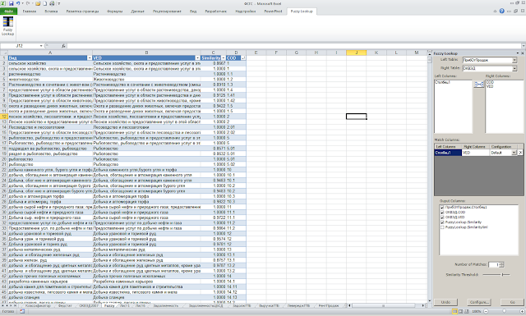The width and height of the screenshot is (526, 316).
Task: Click the Undo arrow in quick access toolbar
Action: 18,3
